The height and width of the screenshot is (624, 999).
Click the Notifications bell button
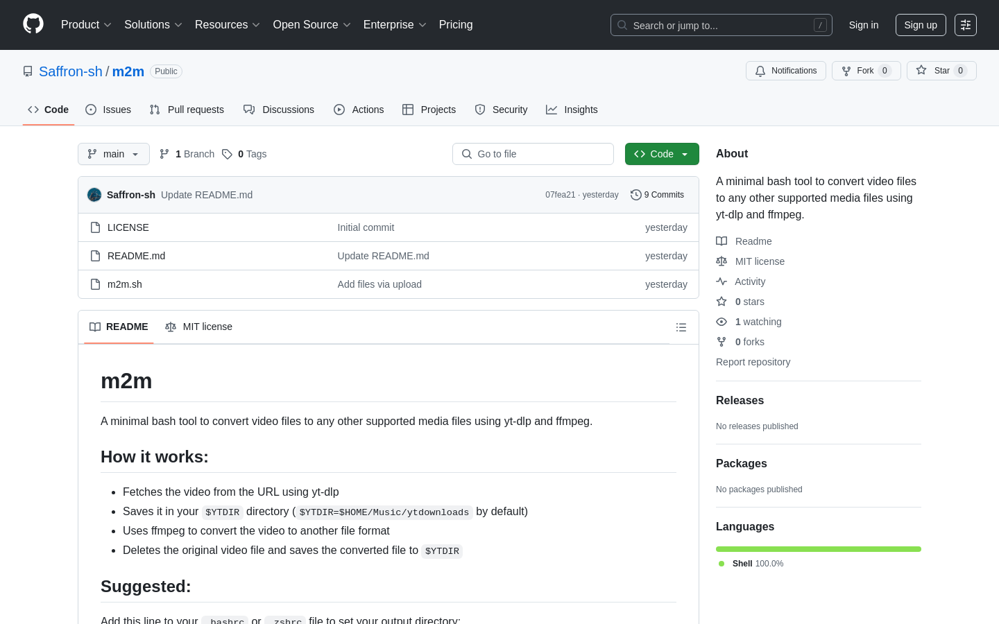(786, 71)
